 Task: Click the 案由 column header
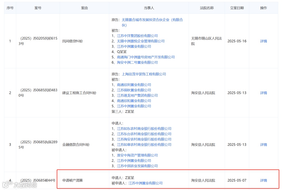tap(84, 8)
